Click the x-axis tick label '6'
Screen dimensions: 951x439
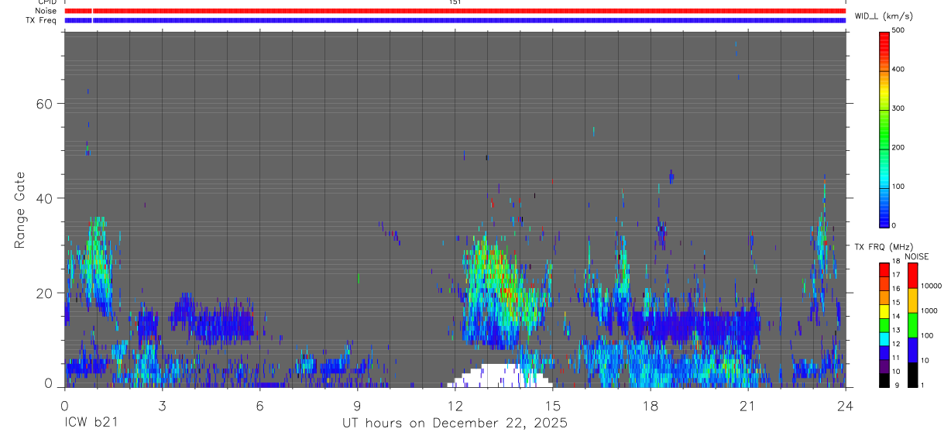(x=259, y=404)
